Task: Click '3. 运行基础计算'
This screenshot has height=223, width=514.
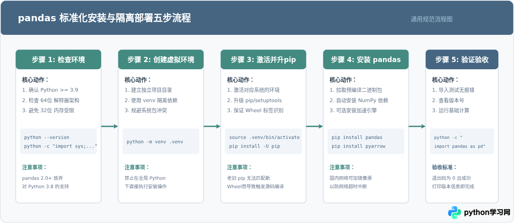Action: [451, 110]
